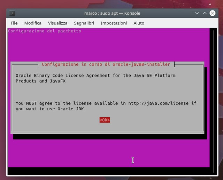Click the Konsole terminal icon in title bar
This screenshot has height=180, width=223.
point(12,13)
